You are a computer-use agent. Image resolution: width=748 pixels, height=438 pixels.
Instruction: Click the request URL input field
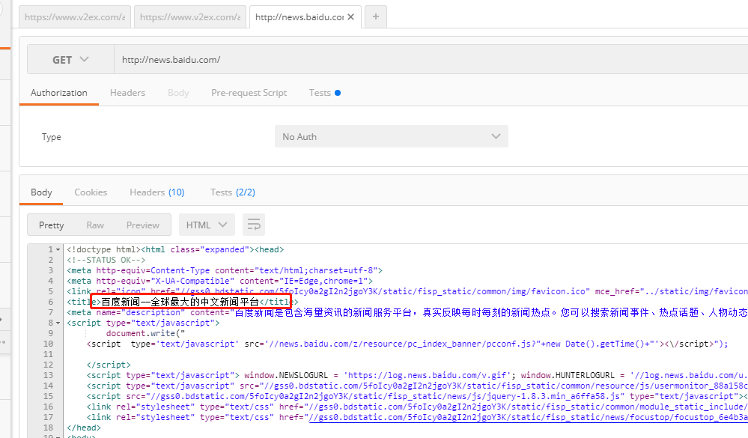pos(431,60)
